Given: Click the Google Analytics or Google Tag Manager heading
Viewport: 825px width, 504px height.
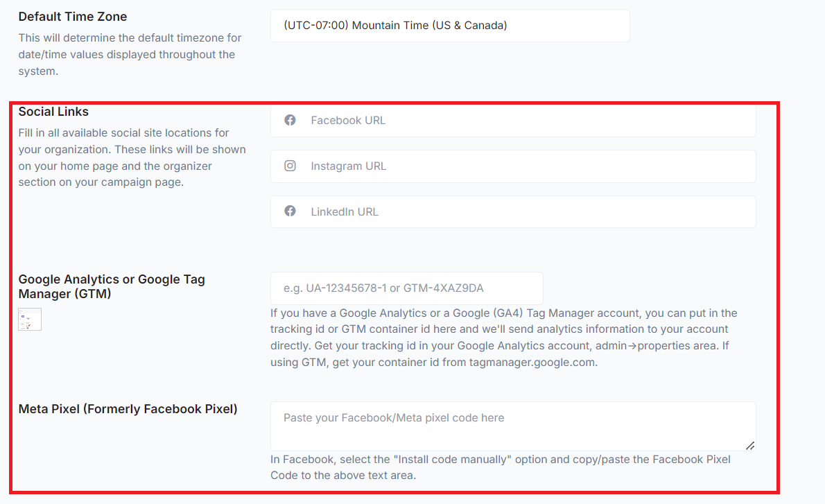Looking at the screenshot, I should click(112, 286).
